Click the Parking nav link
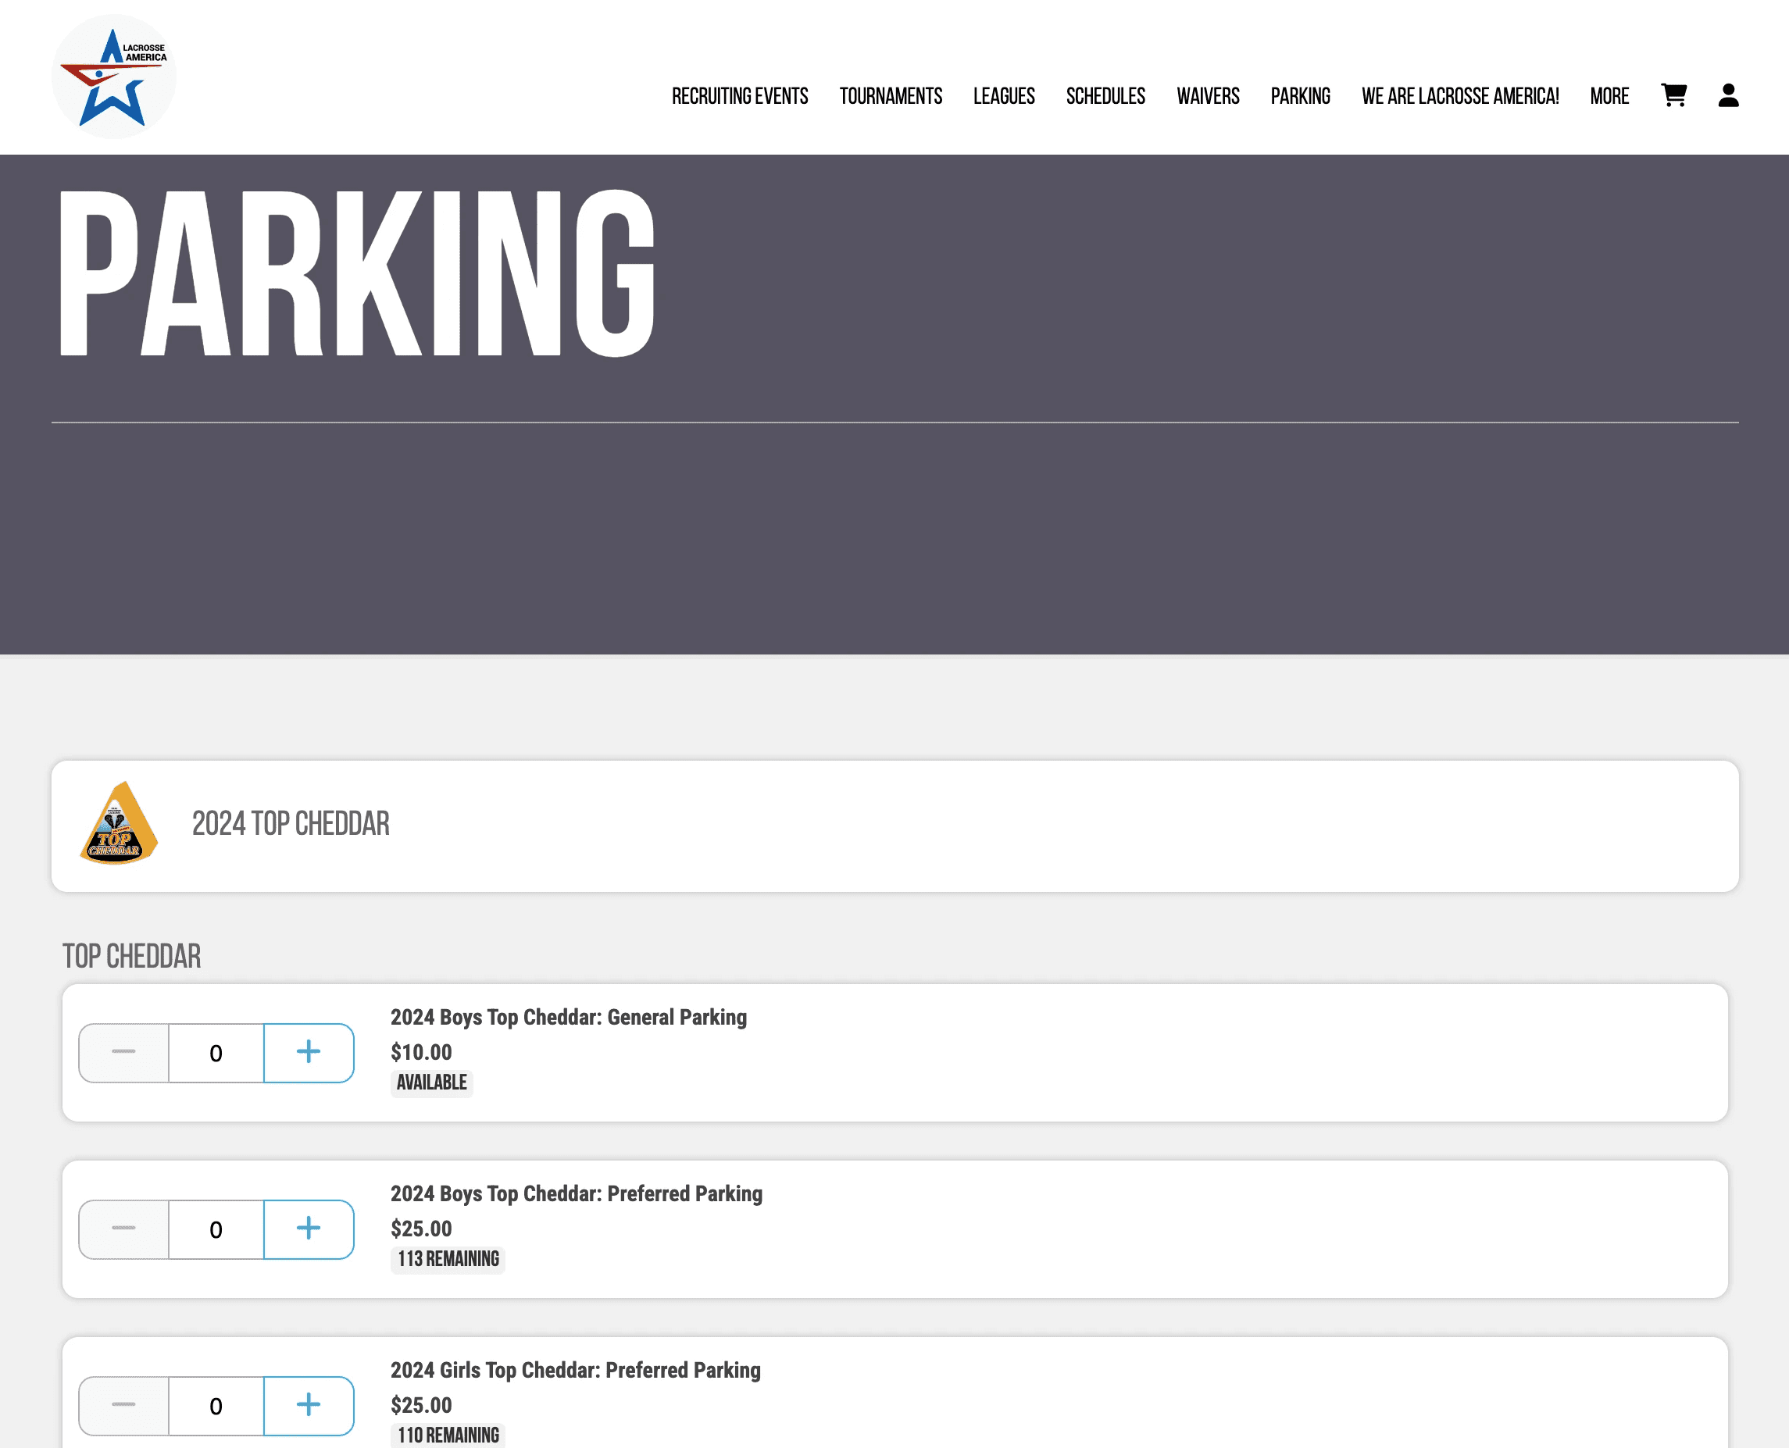Image resolution: width=1789 pixels, height=1448 pixels. click(x=1300, y=97)
